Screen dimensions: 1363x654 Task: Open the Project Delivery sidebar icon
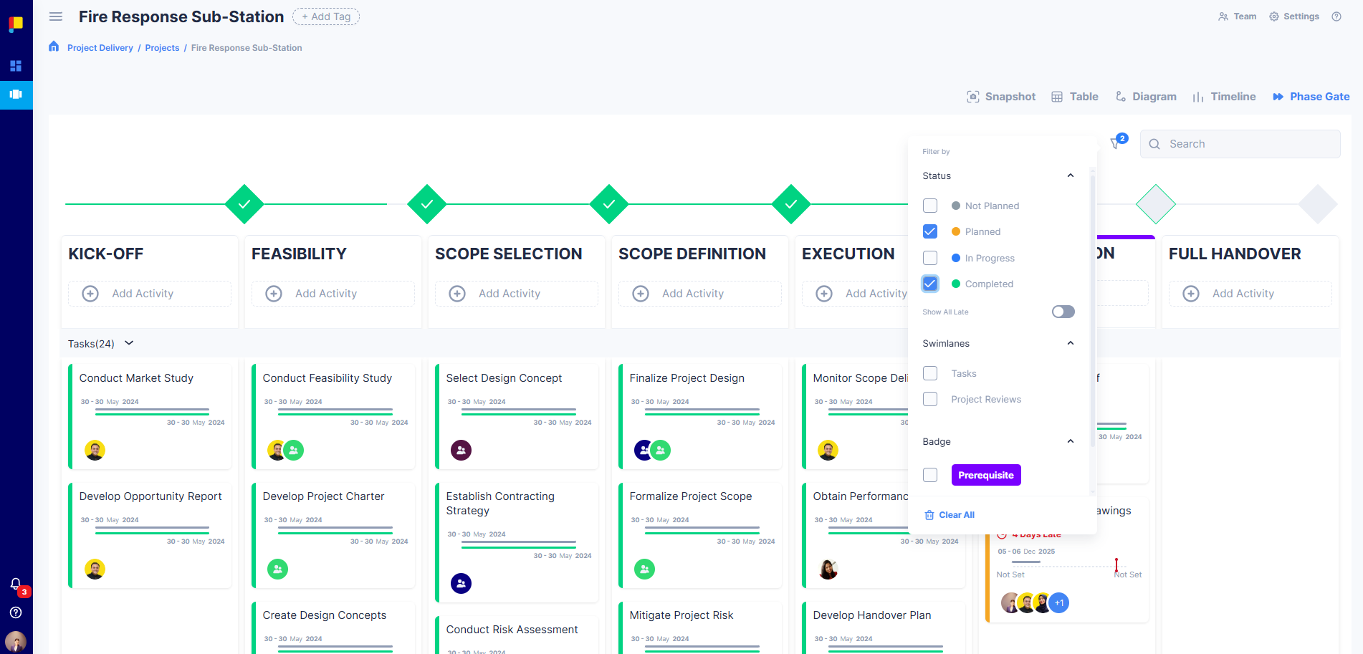tap(16, 95)
